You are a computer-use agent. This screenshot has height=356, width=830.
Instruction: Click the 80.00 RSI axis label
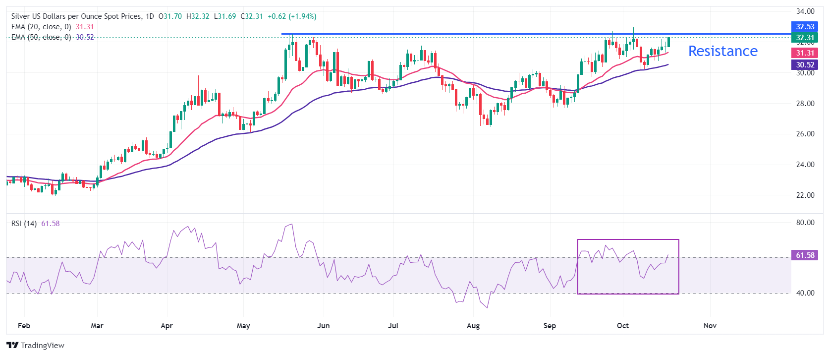pos(805,223)
